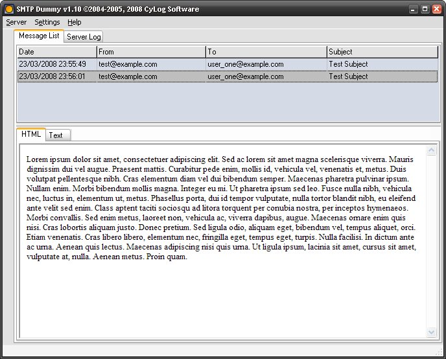The height and width of the screenshot is (359, 446).
Task: Select the message dated 23/03/2008 23:56:01
Action: [x=228, y=76]
